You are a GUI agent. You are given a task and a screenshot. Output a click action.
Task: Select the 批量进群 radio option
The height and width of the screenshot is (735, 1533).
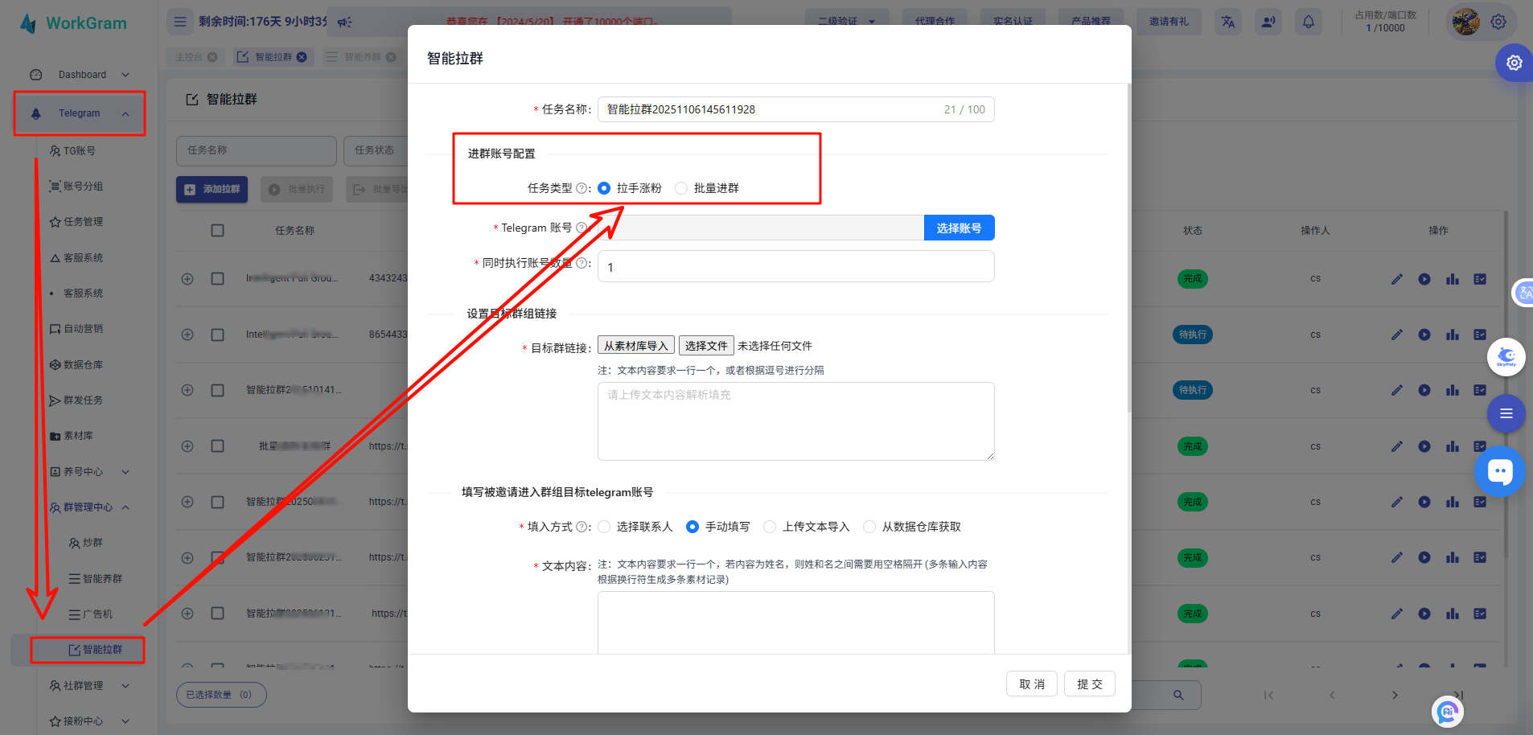(682, 188)
